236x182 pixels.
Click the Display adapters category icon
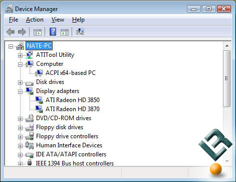click(x=30, y=91)
